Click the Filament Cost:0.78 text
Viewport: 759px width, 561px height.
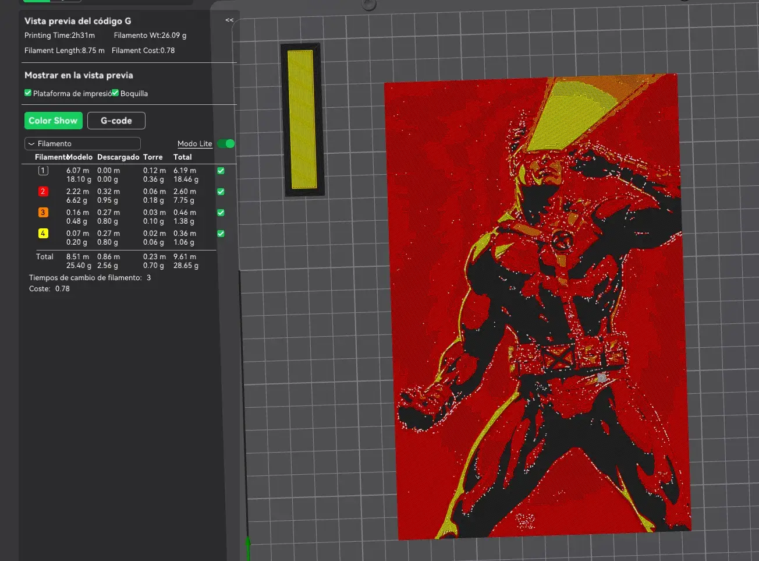click(x=143, y=51)
